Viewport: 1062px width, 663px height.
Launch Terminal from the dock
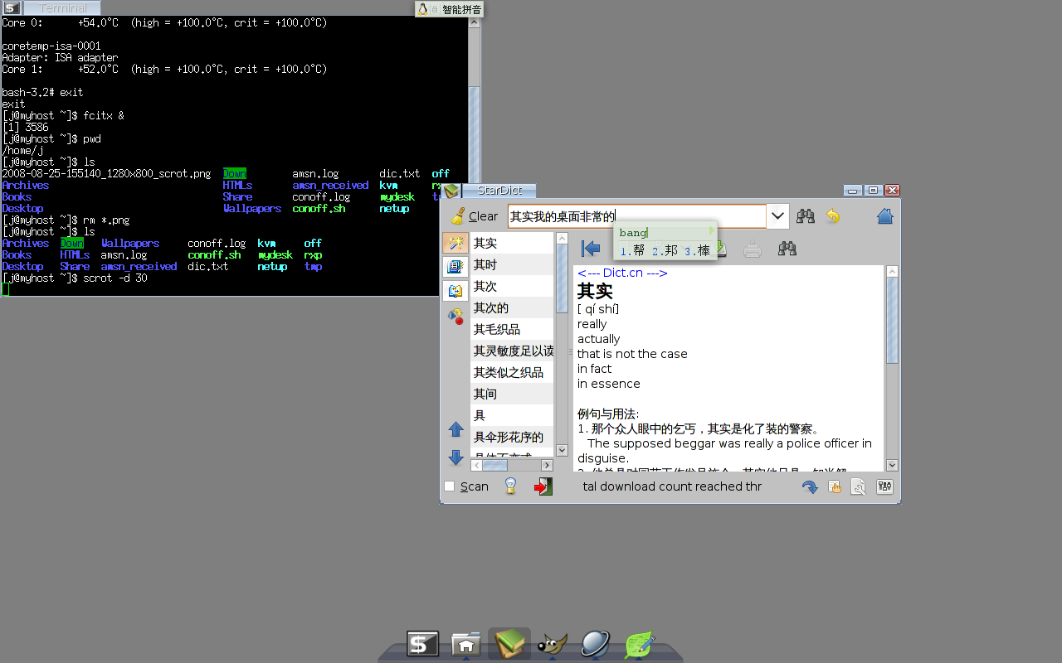coord(422,644)
